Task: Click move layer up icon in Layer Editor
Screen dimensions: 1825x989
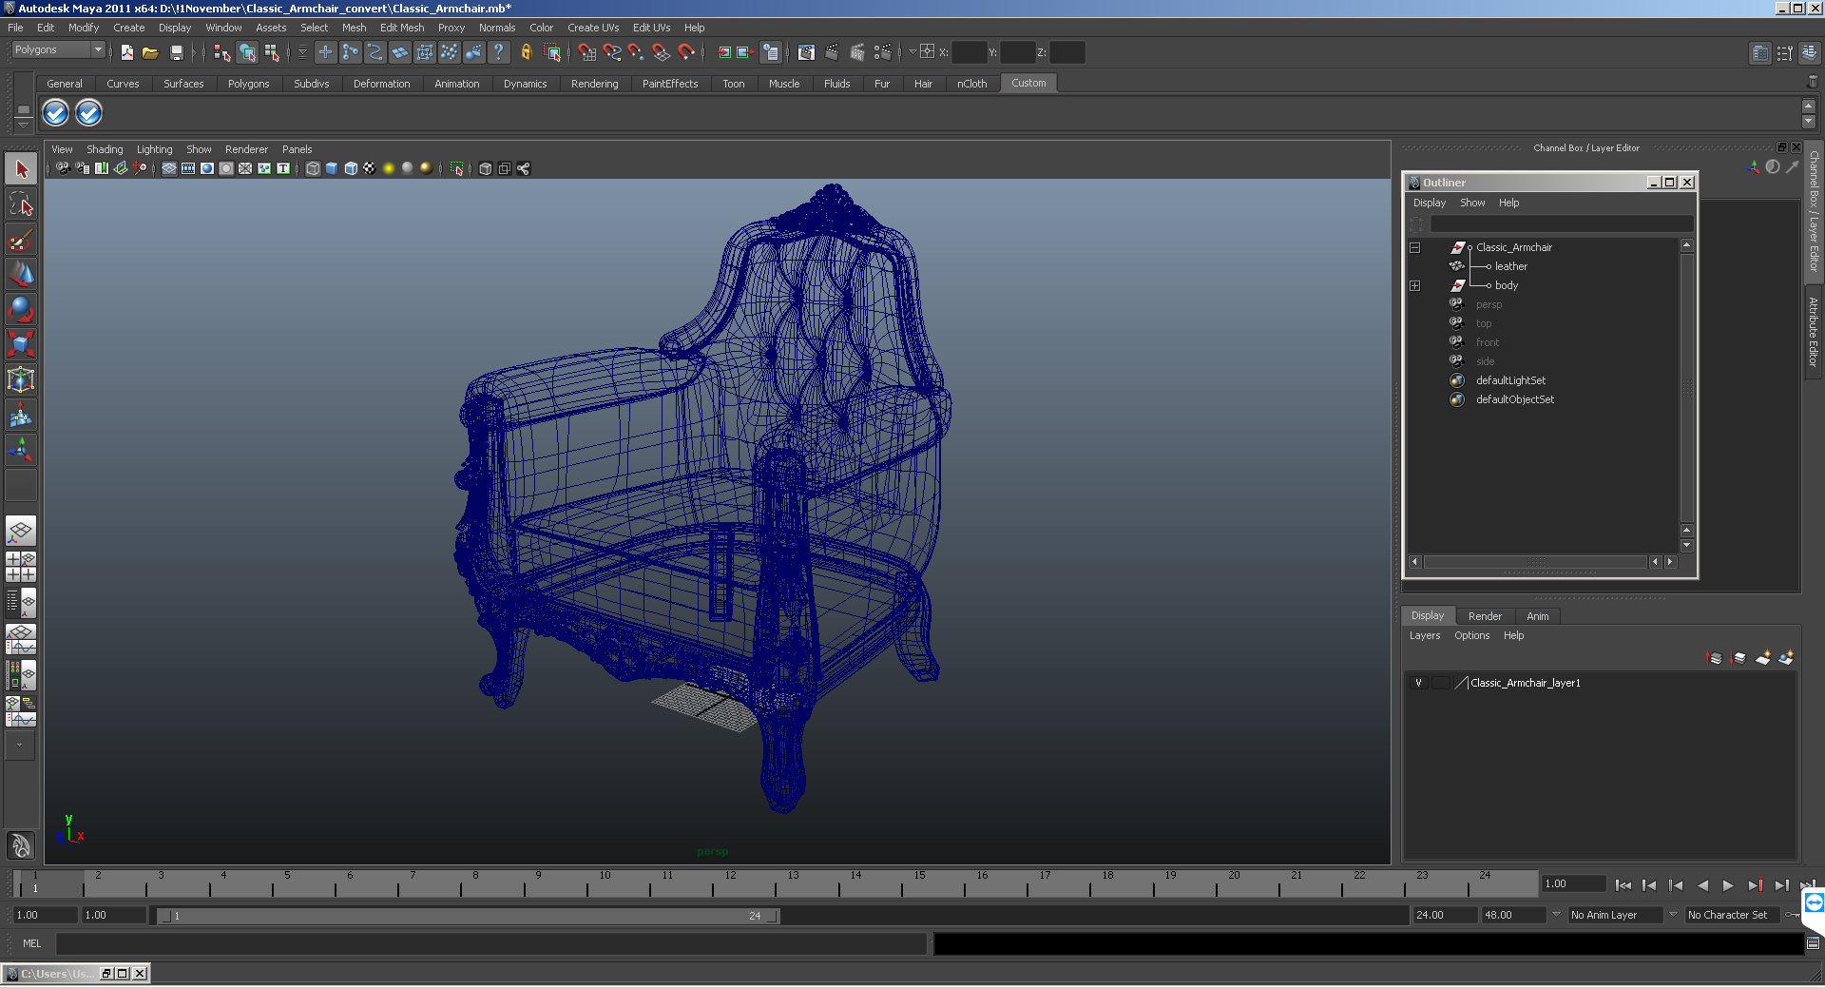Action: coord(1715,658)
